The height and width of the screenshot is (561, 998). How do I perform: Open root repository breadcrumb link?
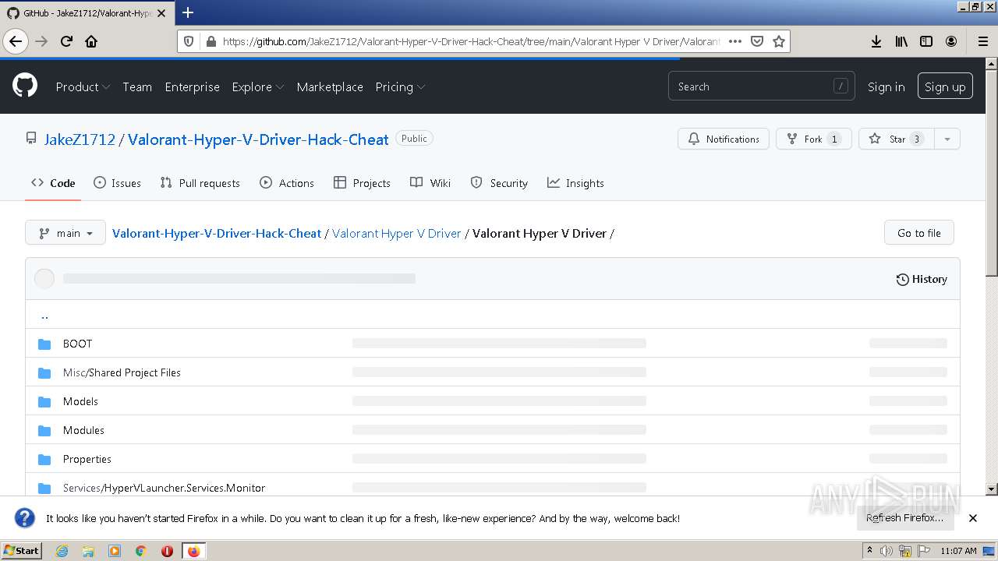click(217, 233)
